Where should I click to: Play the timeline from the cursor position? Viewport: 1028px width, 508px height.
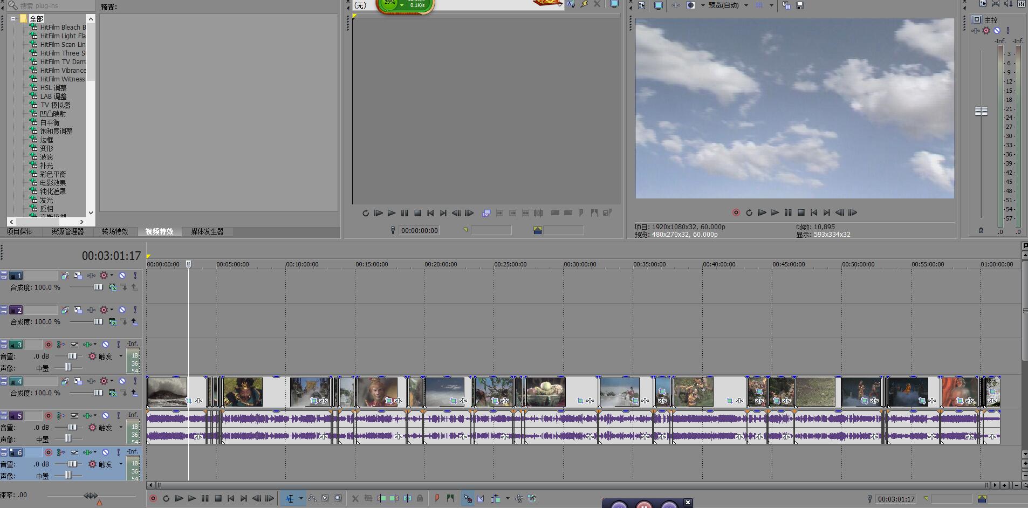tap(192, 499)
